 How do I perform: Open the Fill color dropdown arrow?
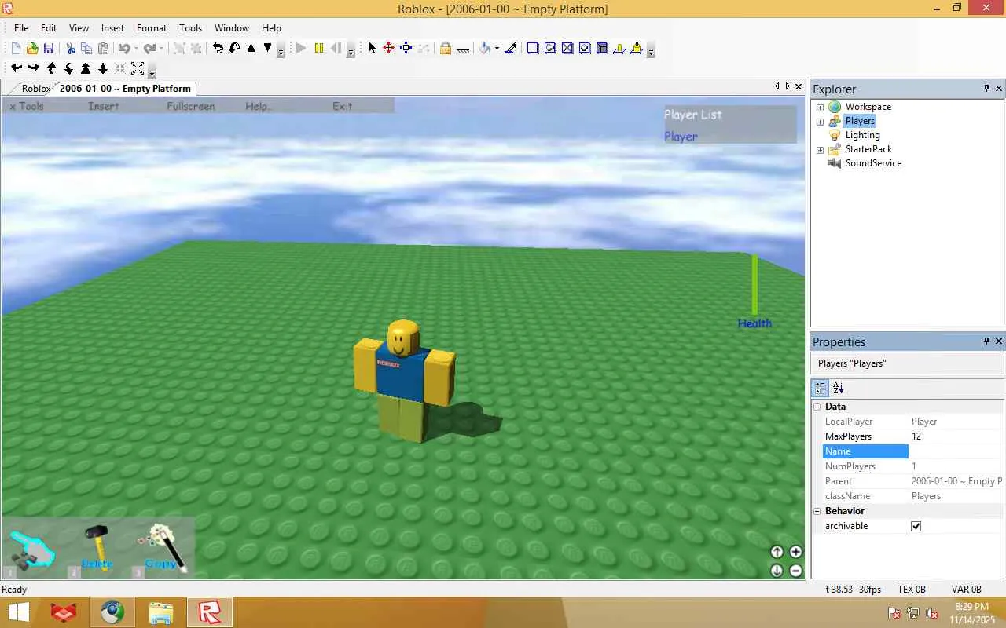click(x=497, y=48)
